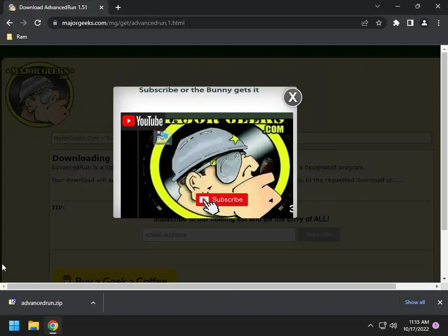Screen dimensions: 448x336
Task: Share this page using the share icon
Action: [365, 23]
